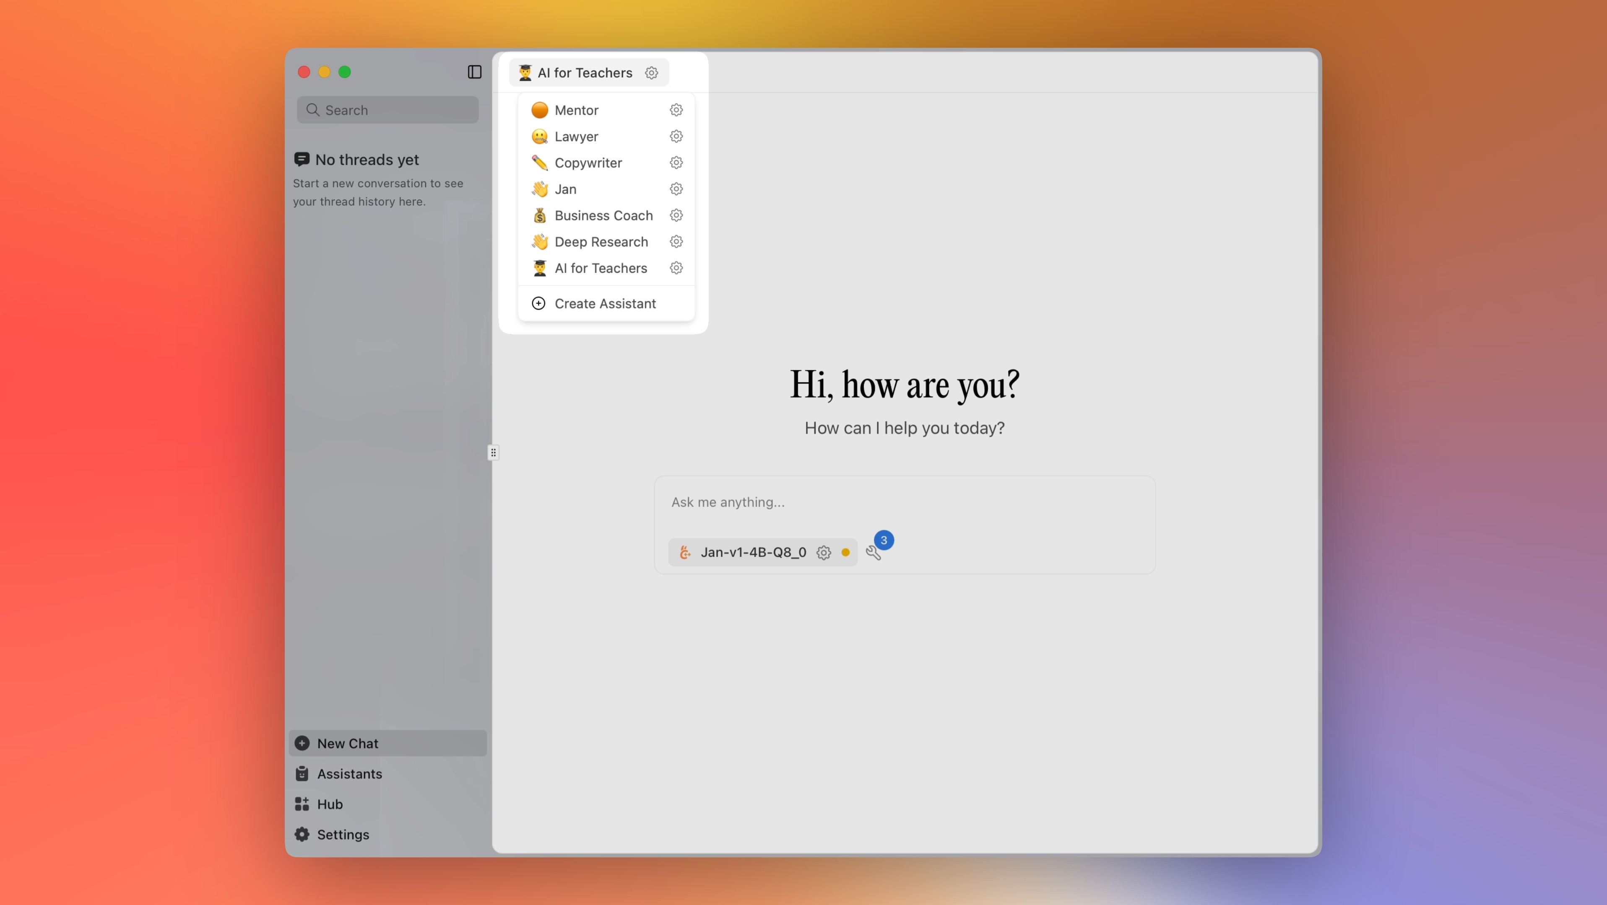Open settings for the Deep Research assistant
This screenshot has height=905, width=1607.
676,242
